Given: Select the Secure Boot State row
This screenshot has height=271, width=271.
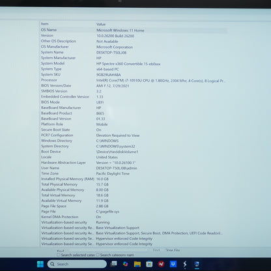Looking at the screenshot, I should pyautogui.click(x=134, y=130).
